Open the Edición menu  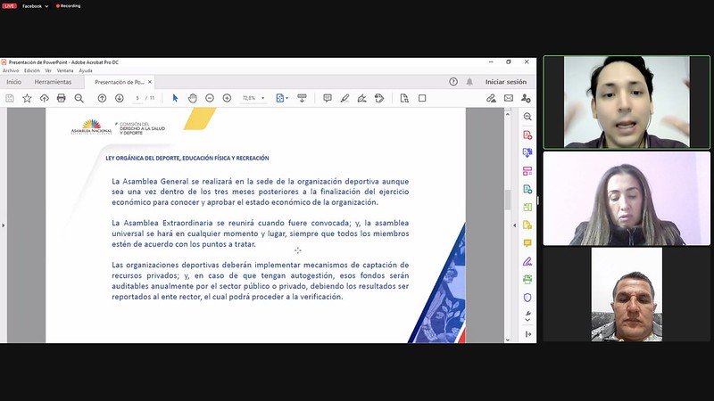[x=32, y=70]
